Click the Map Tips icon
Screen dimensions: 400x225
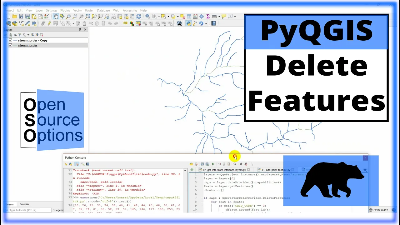pyautogui.click(x=224, y=16)
